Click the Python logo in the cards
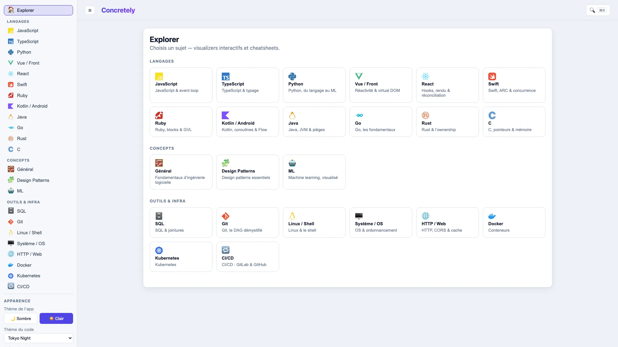 [292, 76]
